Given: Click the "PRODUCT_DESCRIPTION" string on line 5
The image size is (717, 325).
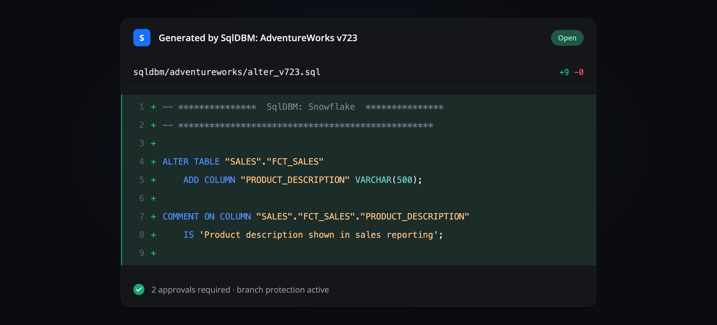Looking at the screenshot, I should [x=295, y=180].
